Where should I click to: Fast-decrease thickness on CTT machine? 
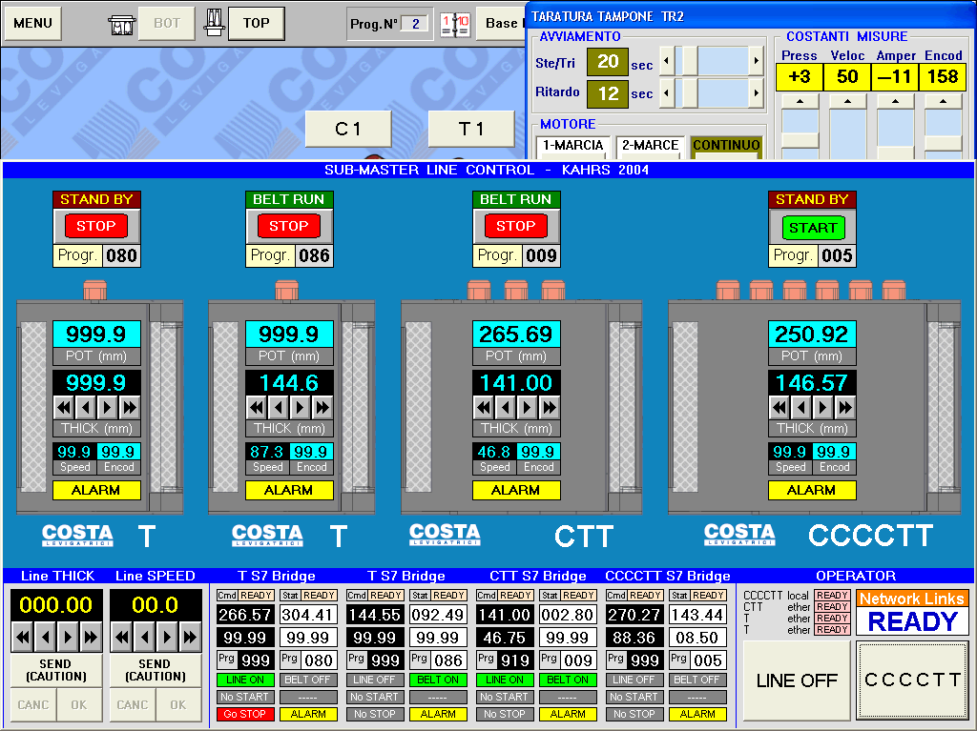click(x=483, y=408)
